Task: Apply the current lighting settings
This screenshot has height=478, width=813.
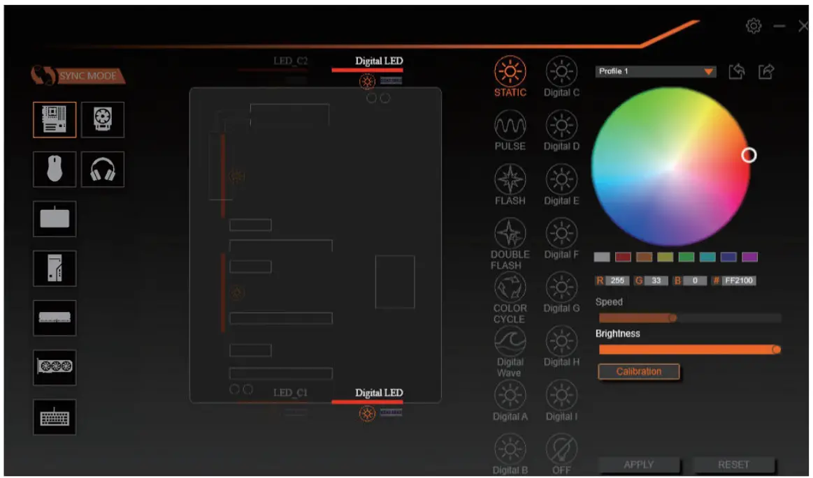Action: [x=639, y=463]
